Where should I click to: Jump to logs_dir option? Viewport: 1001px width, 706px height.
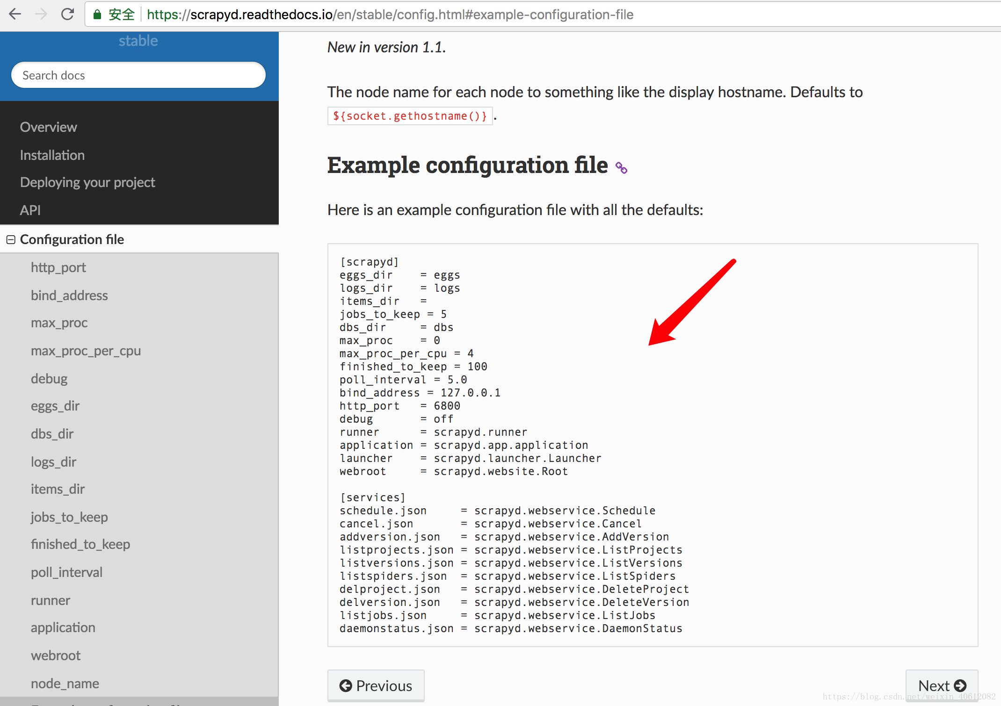pos(54,462)
